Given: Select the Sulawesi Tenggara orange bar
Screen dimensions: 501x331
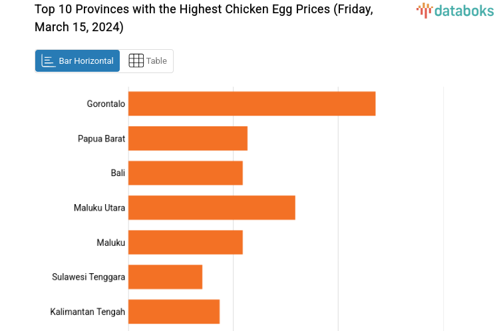Looking at the screenshot, I should click(x=165, y=276).
